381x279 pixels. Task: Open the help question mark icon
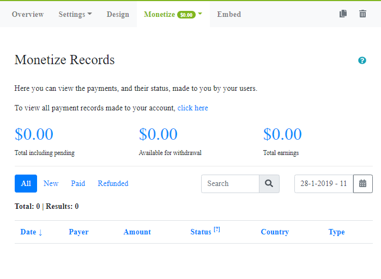(x=362, y=60)
